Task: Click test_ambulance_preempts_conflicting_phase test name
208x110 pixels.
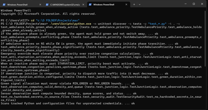Action: 35,37
